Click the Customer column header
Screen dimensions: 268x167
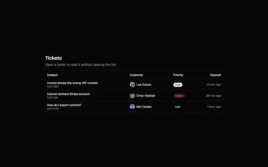(x=136, y=75)
